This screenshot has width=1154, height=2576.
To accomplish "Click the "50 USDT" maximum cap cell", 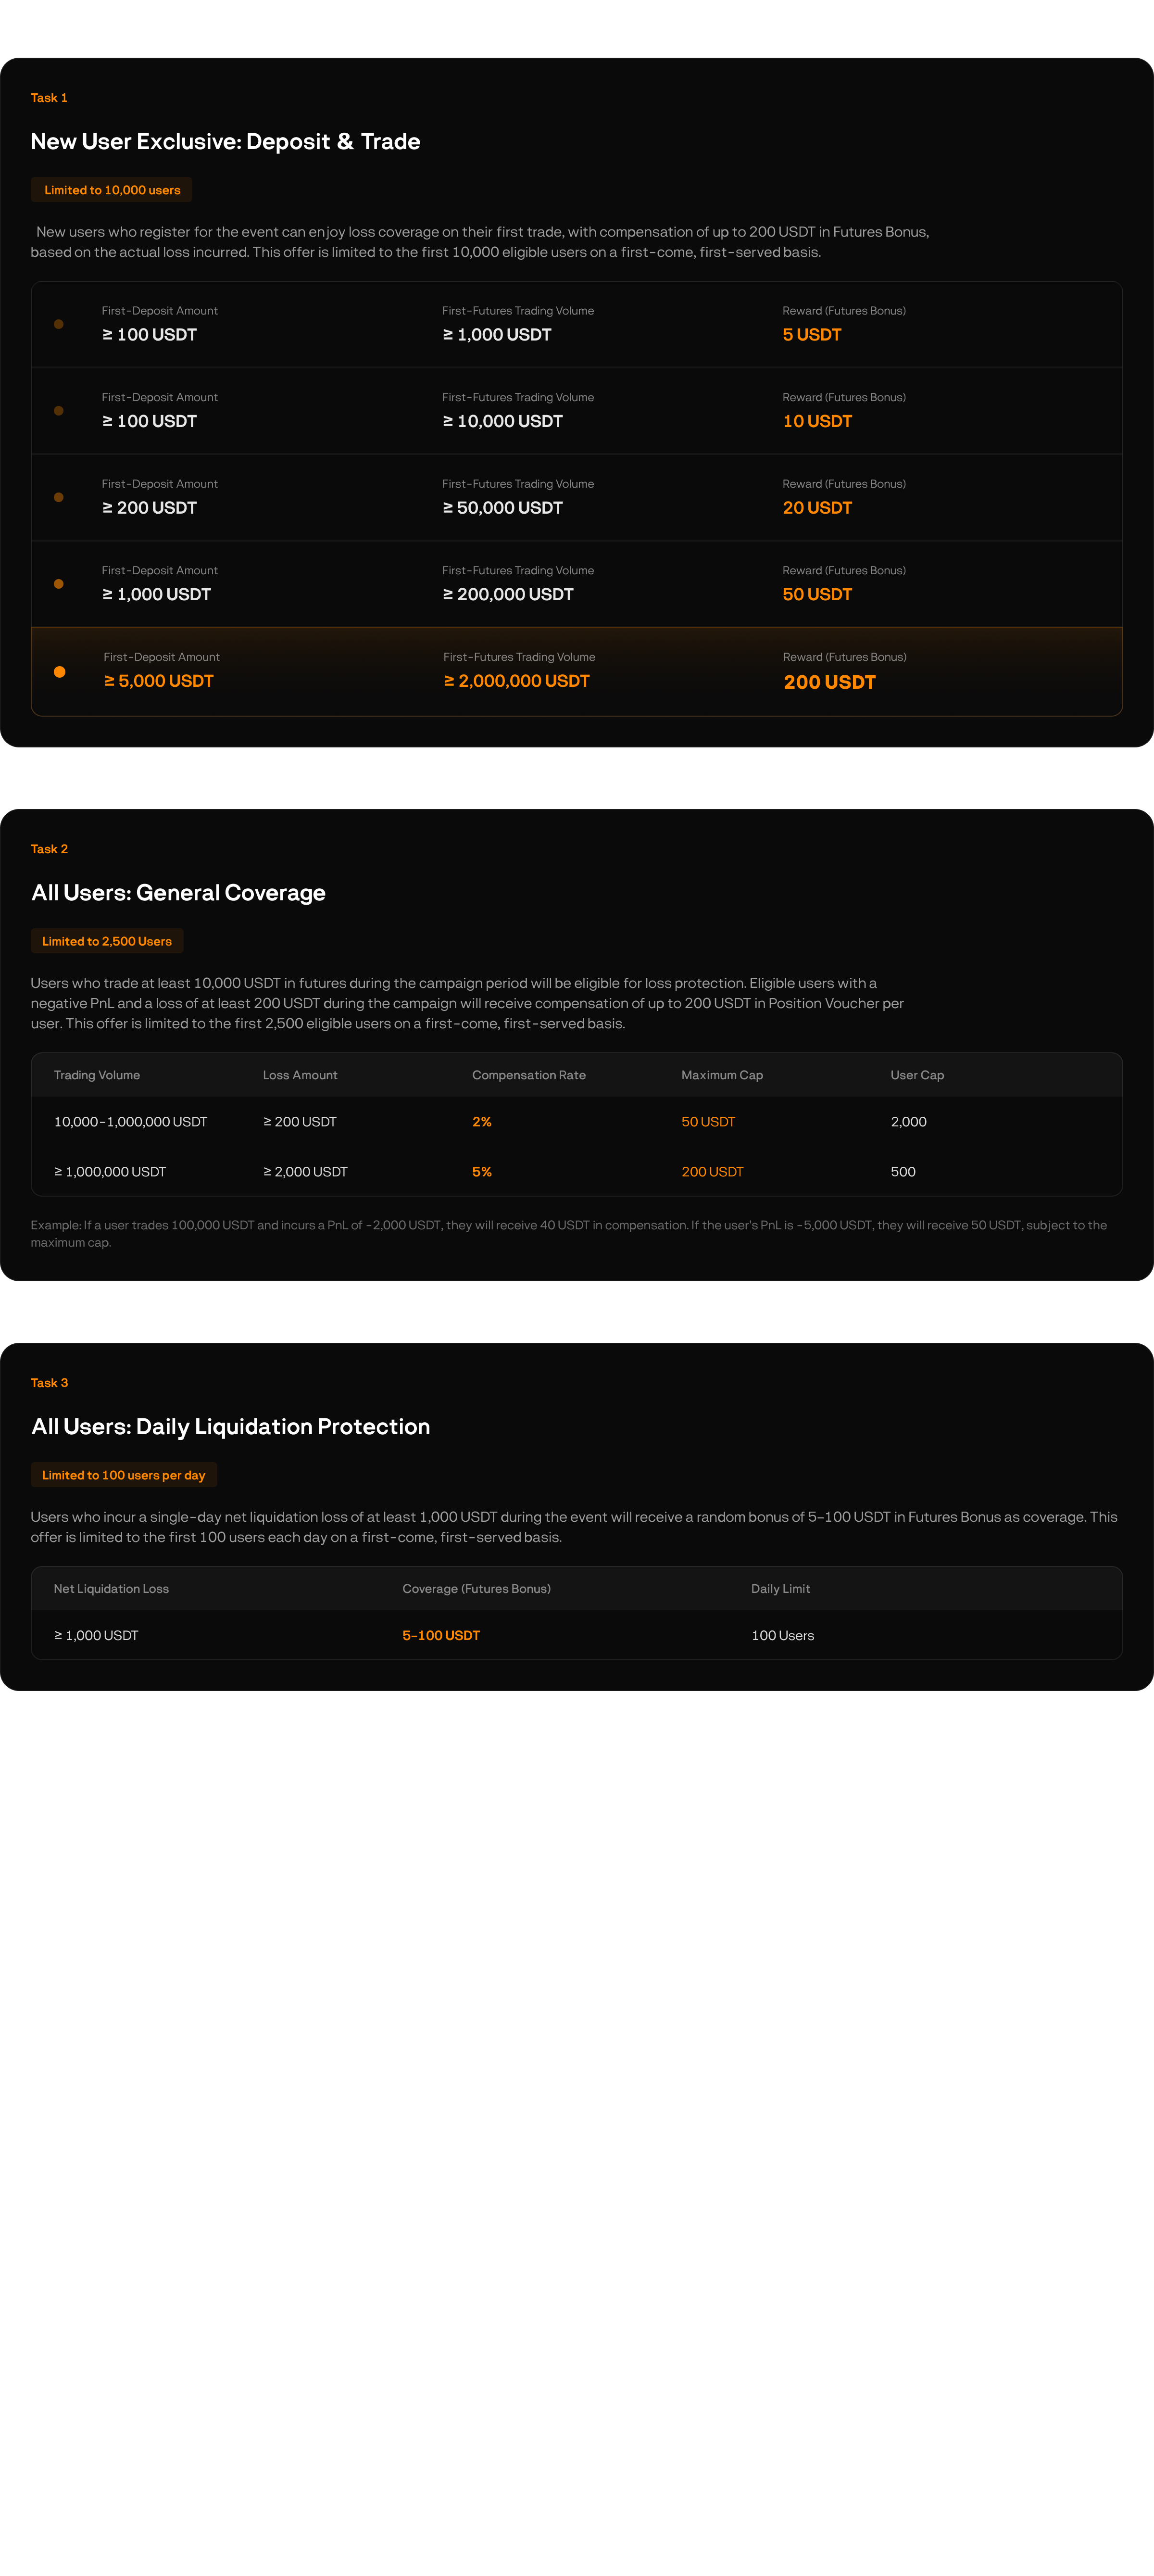I will pos(708,1122).
